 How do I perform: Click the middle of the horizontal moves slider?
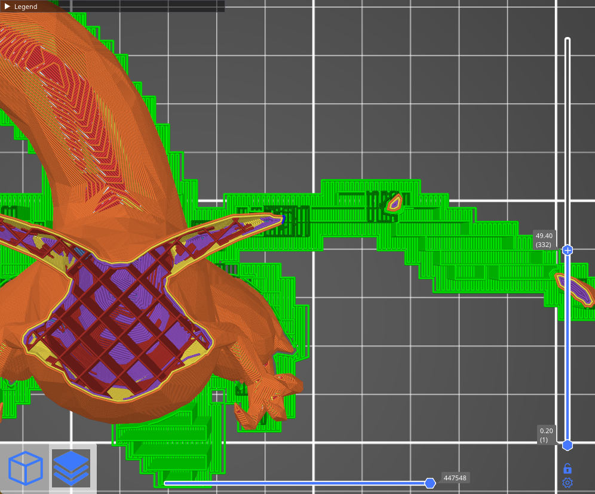point(296,483)
